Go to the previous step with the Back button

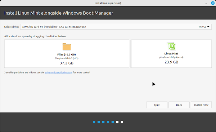point(179,105)
